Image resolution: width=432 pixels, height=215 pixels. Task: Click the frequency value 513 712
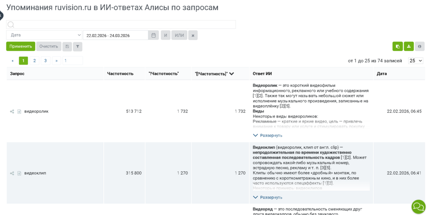(x=134, y=111)
